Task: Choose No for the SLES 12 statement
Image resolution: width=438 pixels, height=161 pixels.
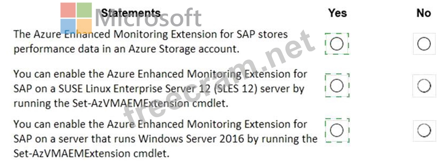Action: 424,85
